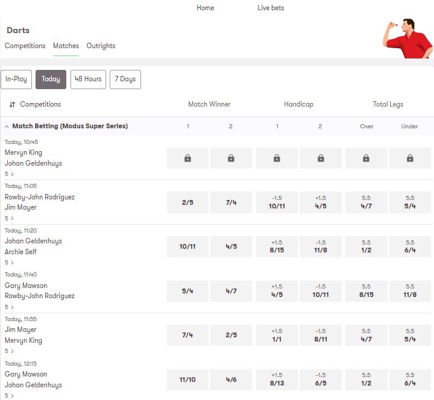The height and width of the screenshot is (400, 434).
Task: Open the Outrights tab
Action: [101, 46]
